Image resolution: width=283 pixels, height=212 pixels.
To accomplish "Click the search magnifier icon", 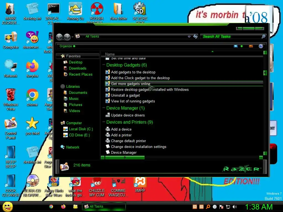I will coord(263,37).
